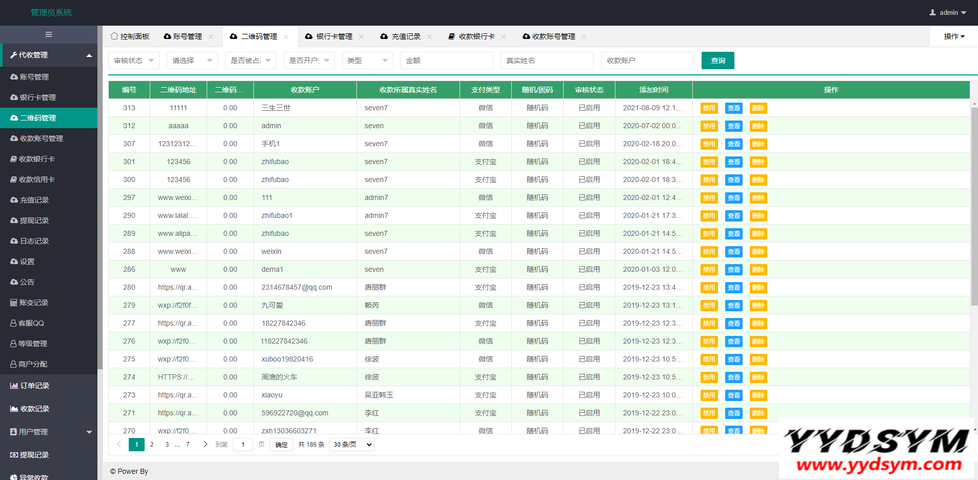Click the 金额 input field
Screen dimensions: 978x480
click(x=446, y=61)
